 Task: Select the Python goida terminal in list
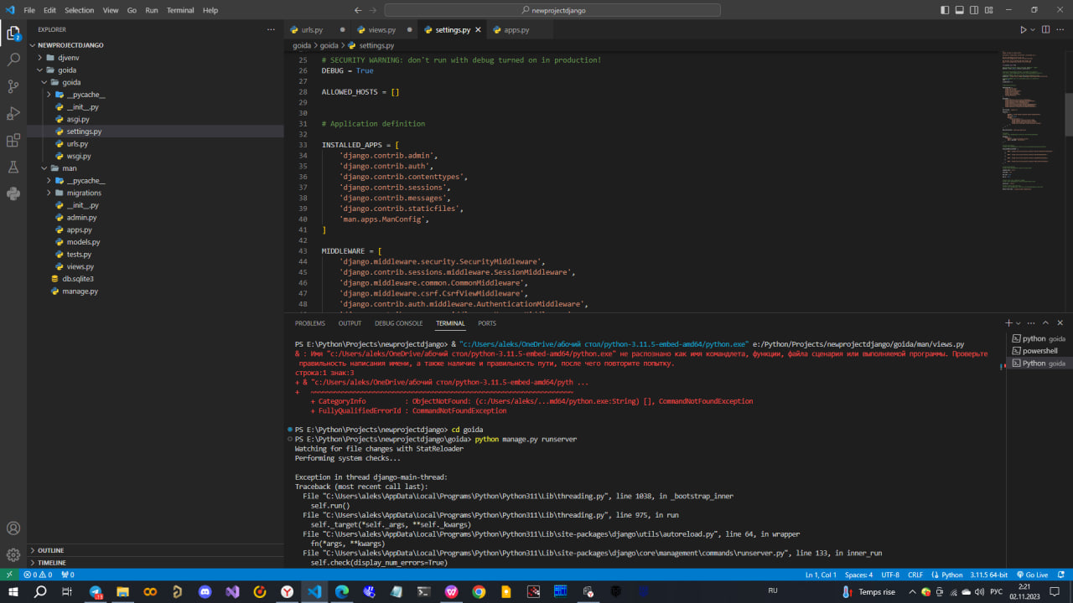(x=1038, y=363)
